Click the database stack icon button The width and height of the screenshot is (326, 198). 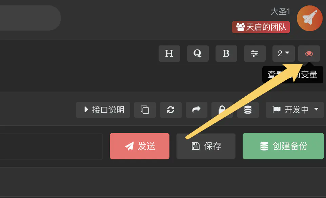pyautogui.click(x=248, y=110)
